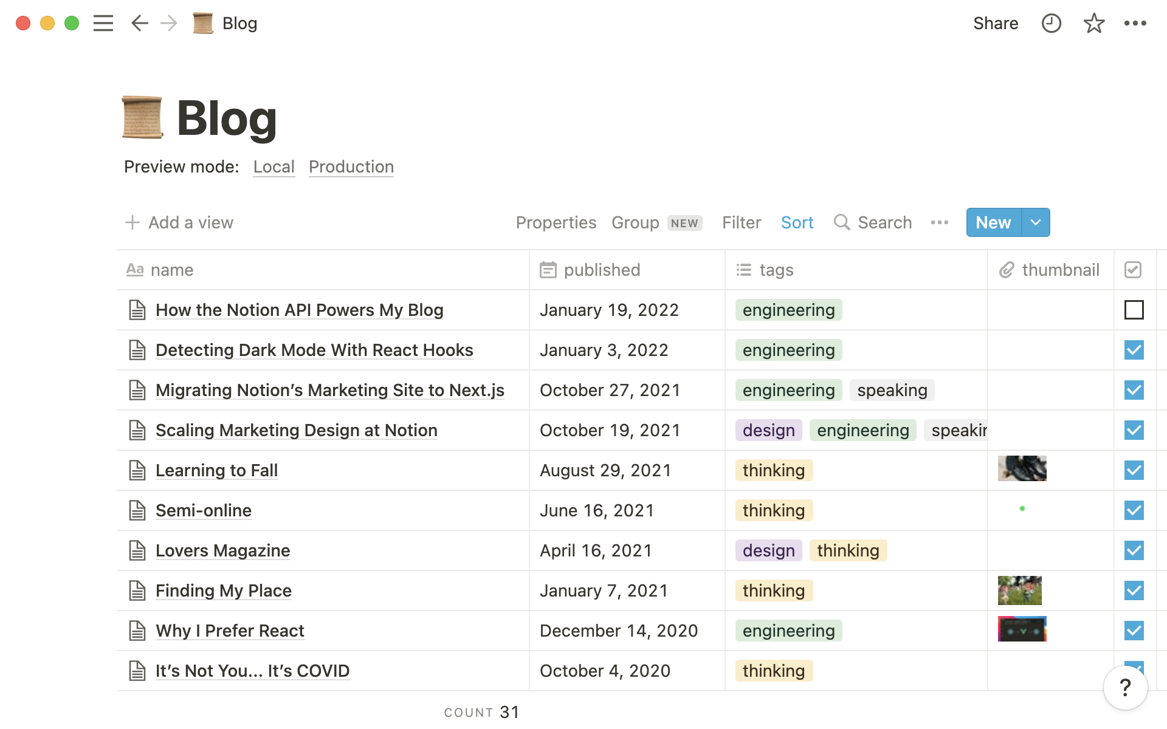Open the sidebar hamburger menu
The width and height of the screenshot is (1167, 729).
(103, 23)
